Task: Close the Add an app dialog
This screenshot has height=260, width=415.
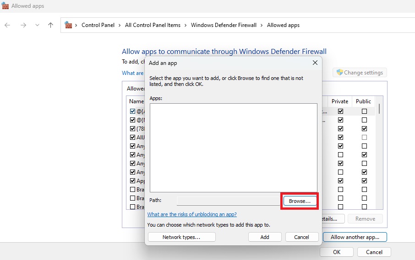Action: click(x=315, y=63)
